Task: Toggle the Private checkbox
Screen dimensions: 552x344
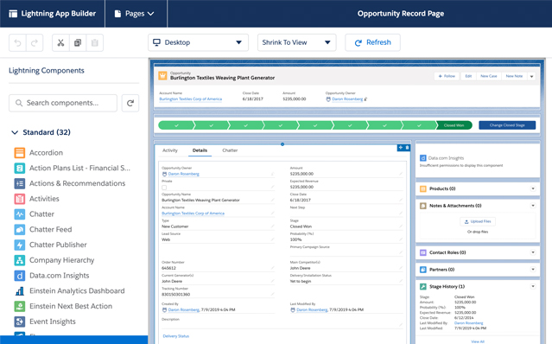Action: 164,188
